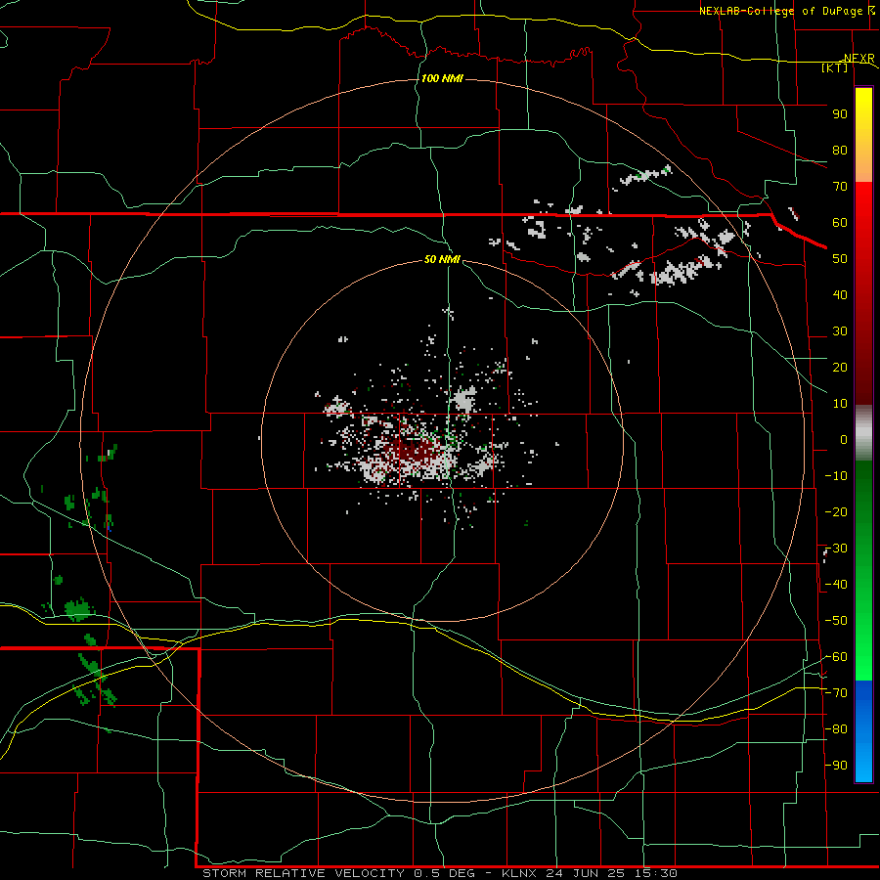
Task: Click the 0 value on velocity scale
Action: click(844, 440)
